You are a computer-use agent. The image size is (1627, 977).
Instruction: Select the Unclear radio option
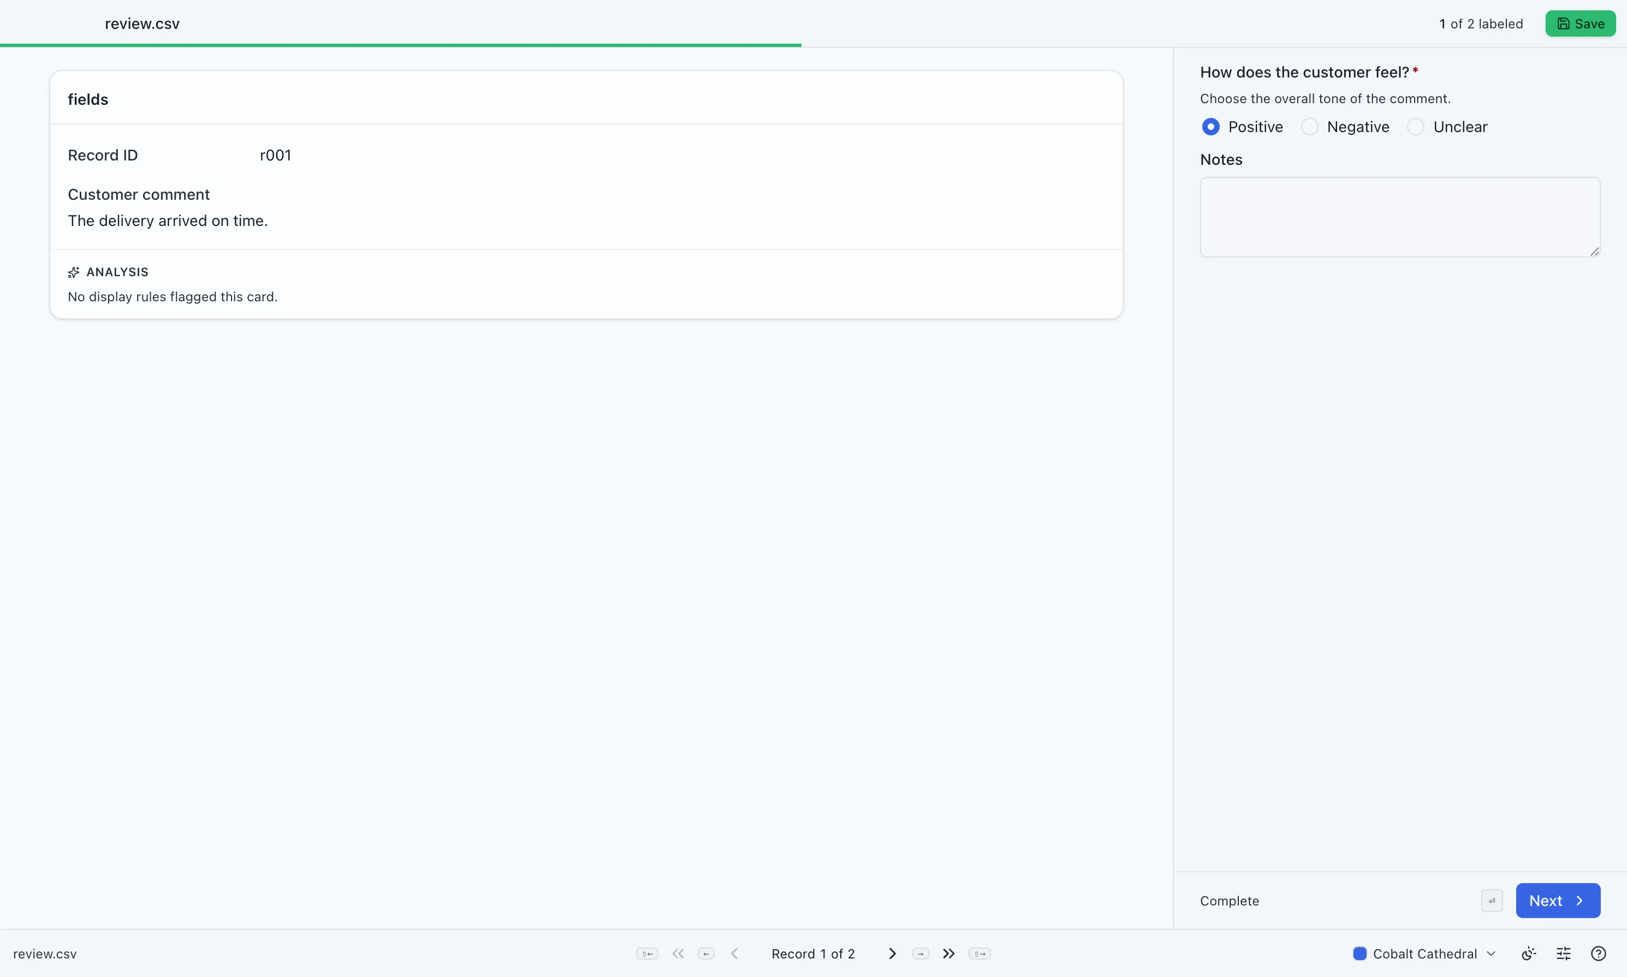[x=1416, y=127]
